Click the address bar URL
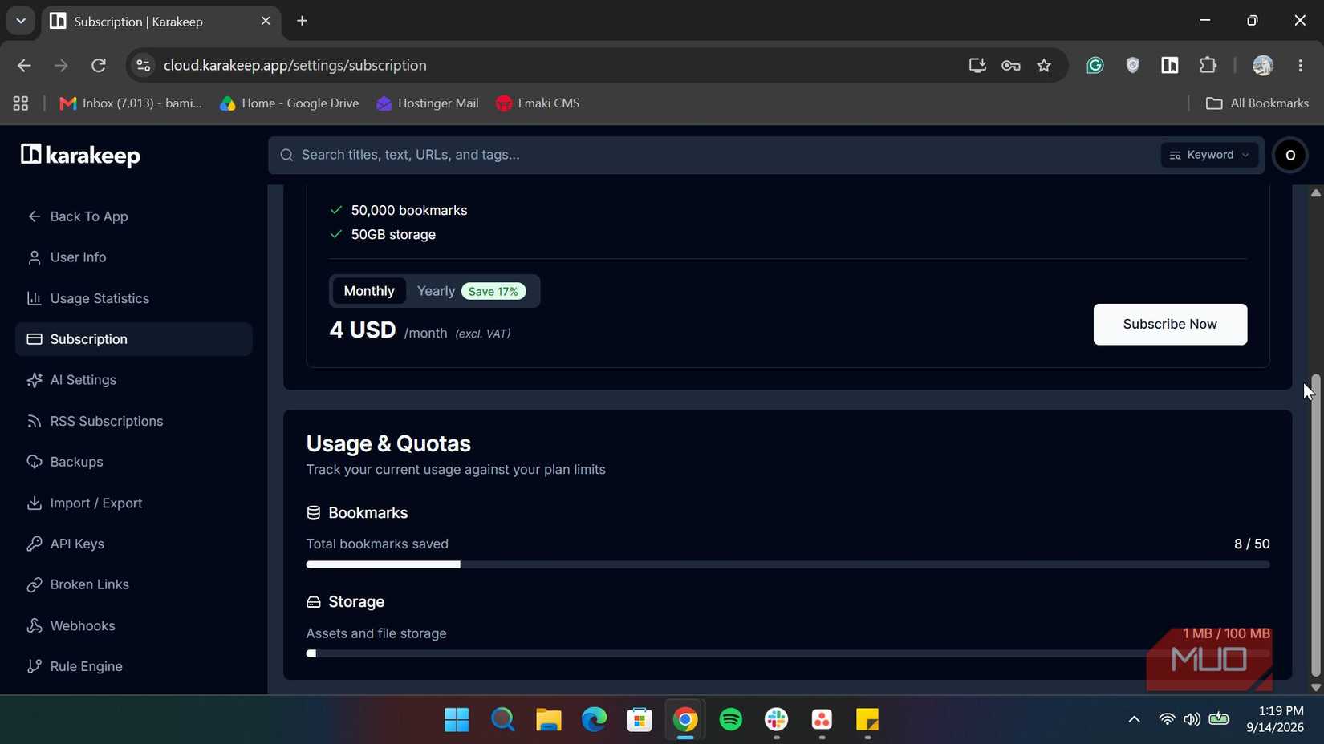The width and height of the screenshot is (1324, 744). [x=295, y=65]
